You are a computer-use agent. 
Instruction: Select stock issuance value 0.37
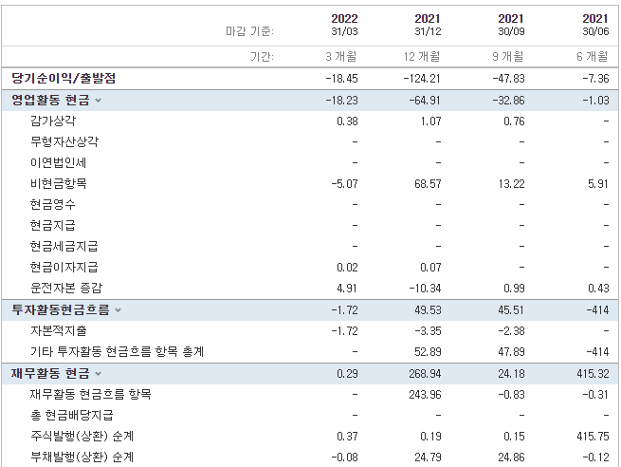click(347, 437)
